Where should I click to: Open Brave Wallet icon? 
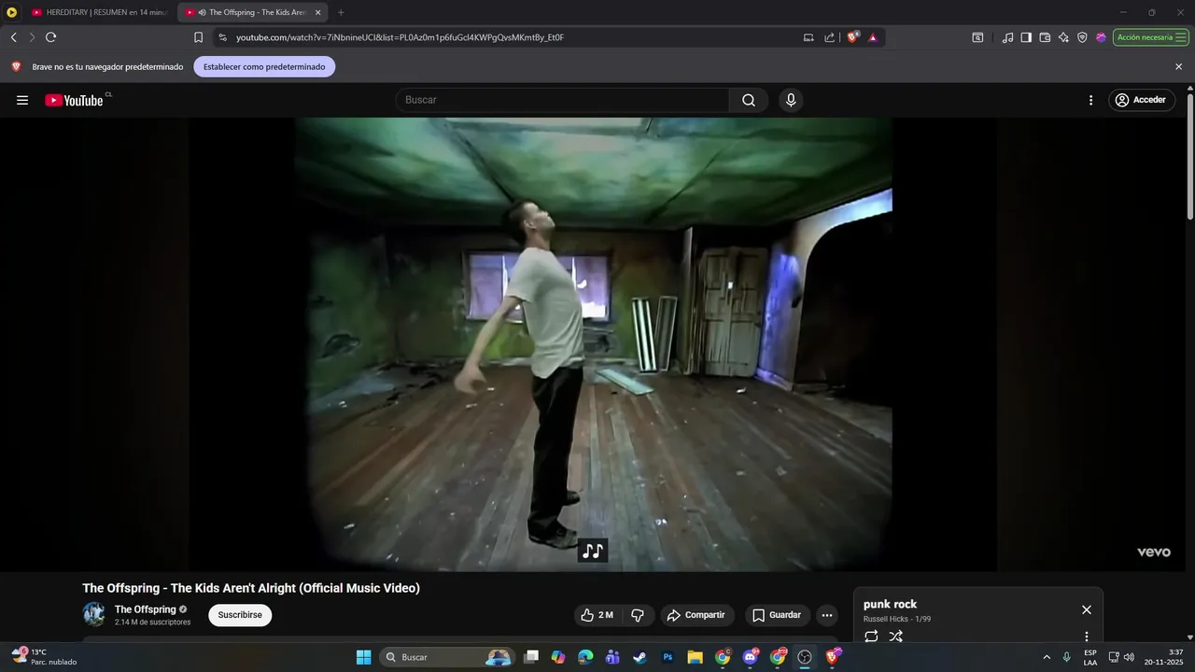point(1045,37)
